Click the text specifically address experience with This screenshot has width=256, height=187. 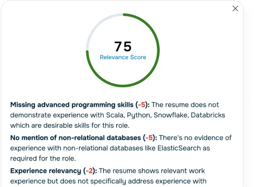(x=149, y=181)
